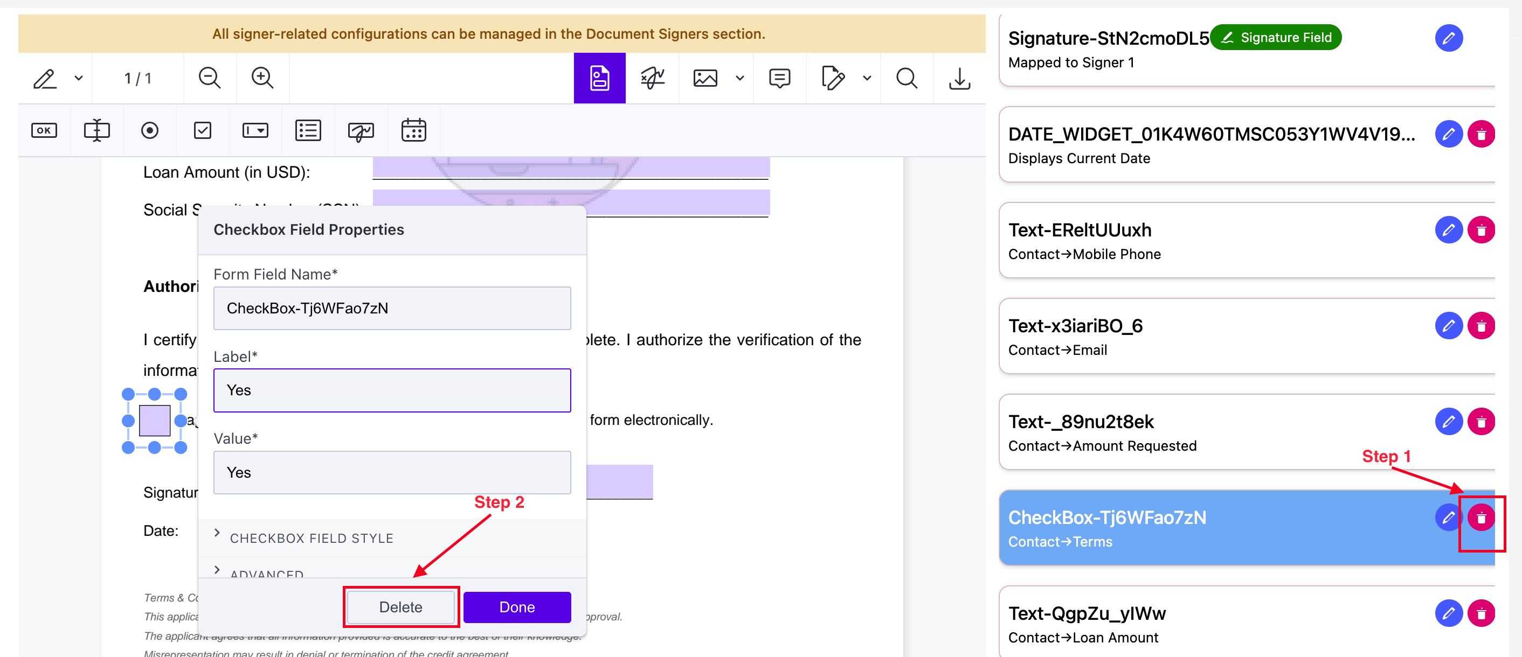
Task: Add a text form field
Action: (x=97, y=130)
